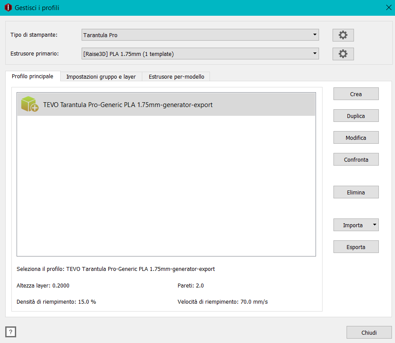Screen dimensions: 395x343
Task: Click the Confronta button
Action: [356, 159]
